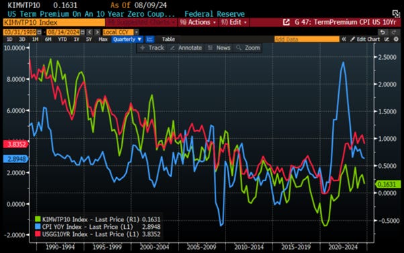This screenshot has height=253, width=404.
Task: Open the Suggested Charts dropdown
Action: click(141, 22)
